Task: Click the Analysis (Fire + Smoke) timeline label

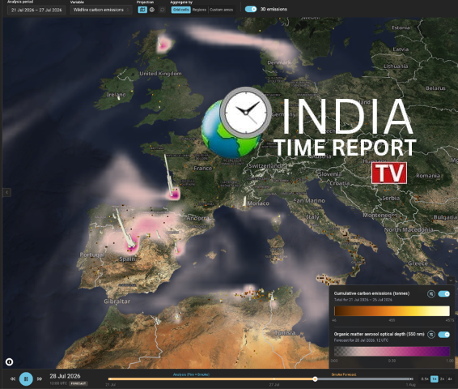Action: (x=191, y=374)
